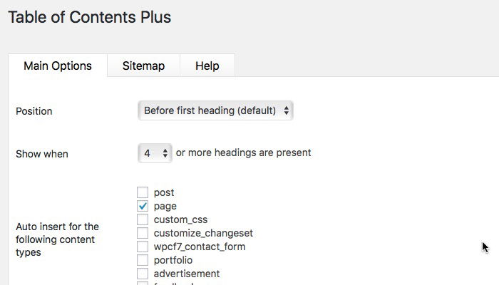Uncheck the page content type checkbox
Image resolution: width=499 pixels, height=285 pixels.
pos(143,206)
